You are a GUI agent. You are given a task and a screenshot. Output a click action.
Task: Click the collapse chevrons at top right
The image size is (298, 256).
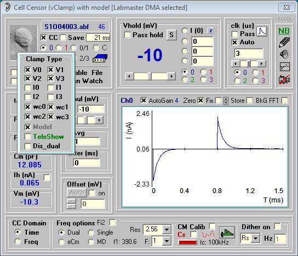click(285, 19)
